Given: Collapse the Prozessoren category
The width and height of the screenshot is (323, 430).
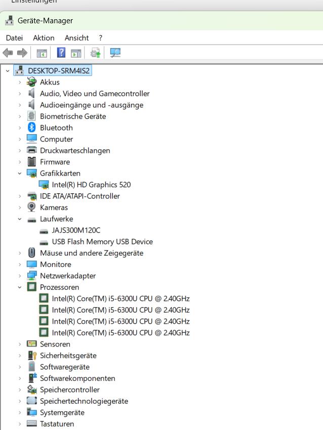Looking at the screenshot, I should pos(20,287).
